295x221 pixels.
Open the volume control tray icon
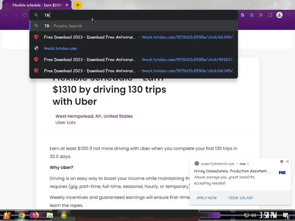point(254,215)
